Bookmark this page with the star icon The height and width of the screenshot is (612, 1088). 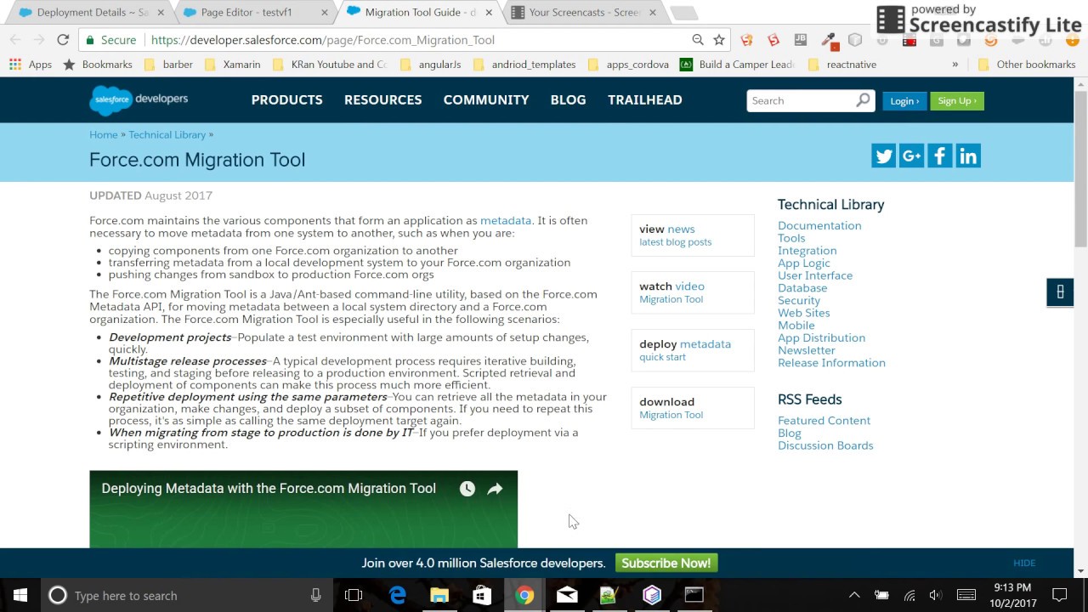click(719, 40)
